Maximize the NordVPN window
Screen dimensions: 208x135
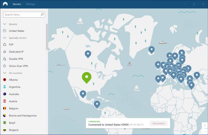click(194, 4)
